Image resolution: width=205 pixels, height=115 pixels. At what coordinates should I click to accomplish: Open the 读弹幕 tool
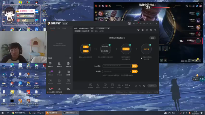[68, 73]
